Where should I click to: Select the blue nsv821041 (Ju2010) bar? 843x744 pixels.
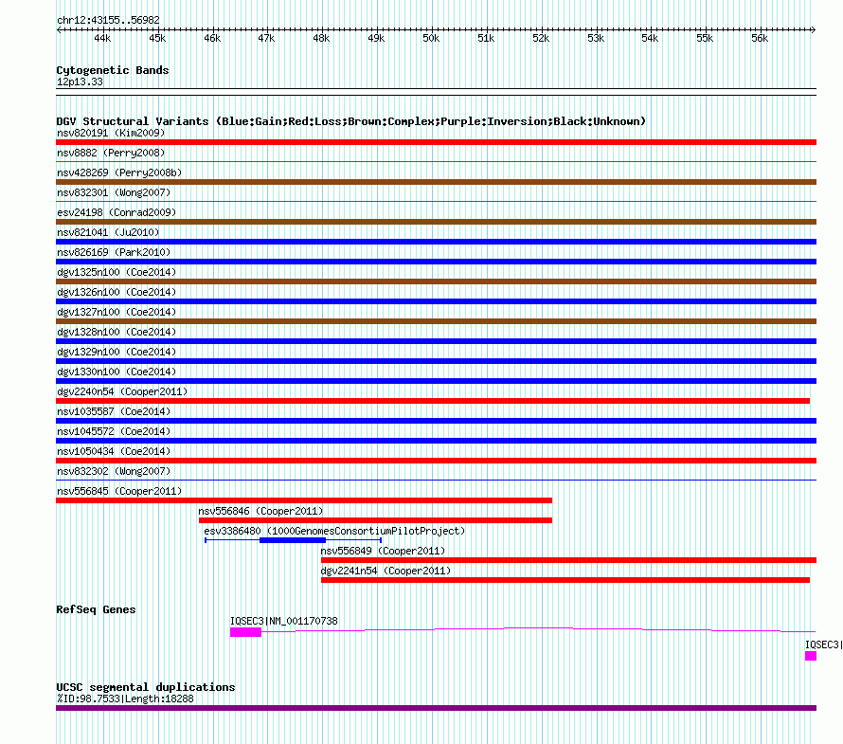click(x=436, y=242)
